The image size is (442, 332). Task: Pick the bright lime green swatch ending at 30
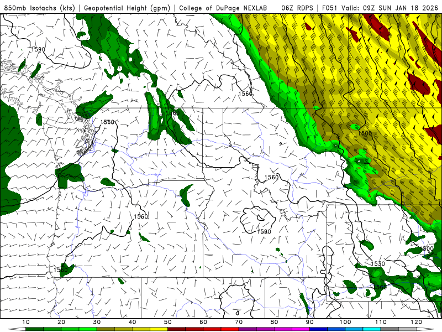tap(88, 329)
